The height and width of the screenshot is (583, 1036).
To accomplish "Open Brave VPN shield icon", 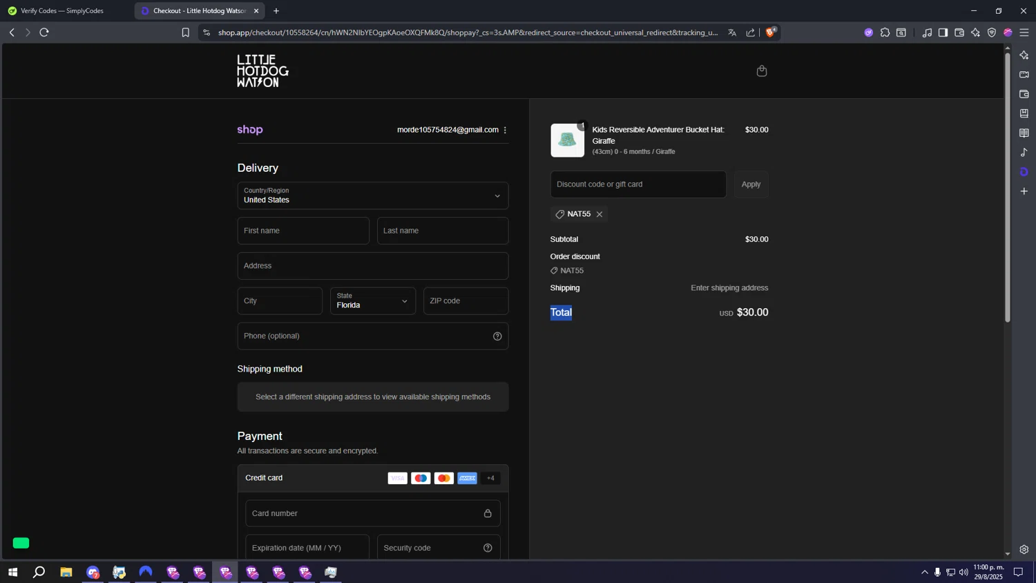I will 992,32.
